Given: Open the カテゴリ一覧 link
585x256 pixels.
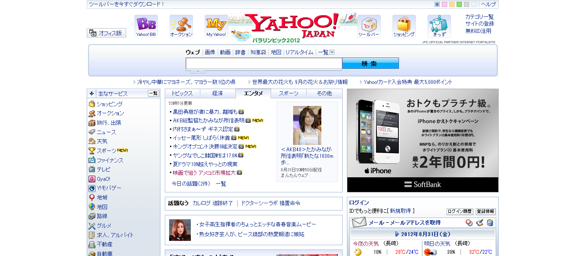Looking at the screenshot, I should click(x=480, y=17).
